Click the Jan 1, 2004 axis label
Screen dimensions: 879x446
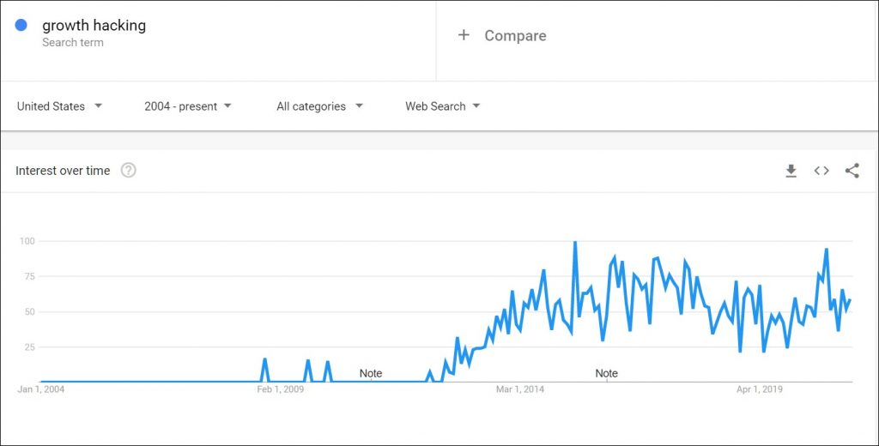click(41, 389)
